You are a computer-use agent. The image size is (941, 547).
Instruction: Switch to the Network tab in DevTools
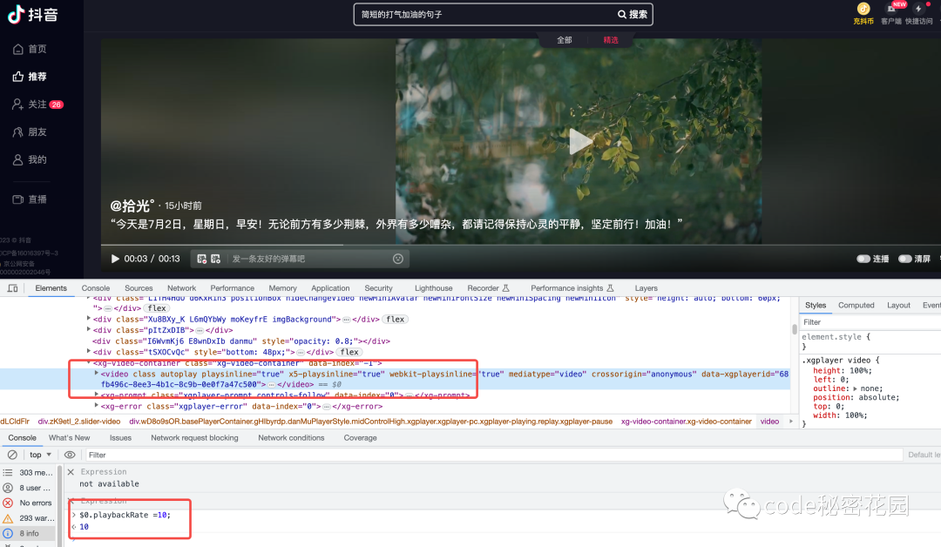[181, 287]
